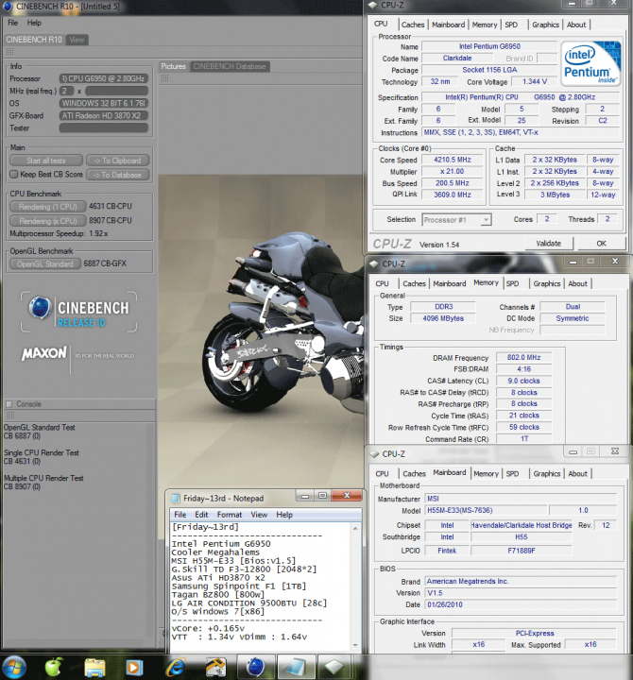The width and height of the screenshot is (633, 680).
Task: Click the 'Cooler Megahalems' line in Notepad
Action: click(215, 552)
